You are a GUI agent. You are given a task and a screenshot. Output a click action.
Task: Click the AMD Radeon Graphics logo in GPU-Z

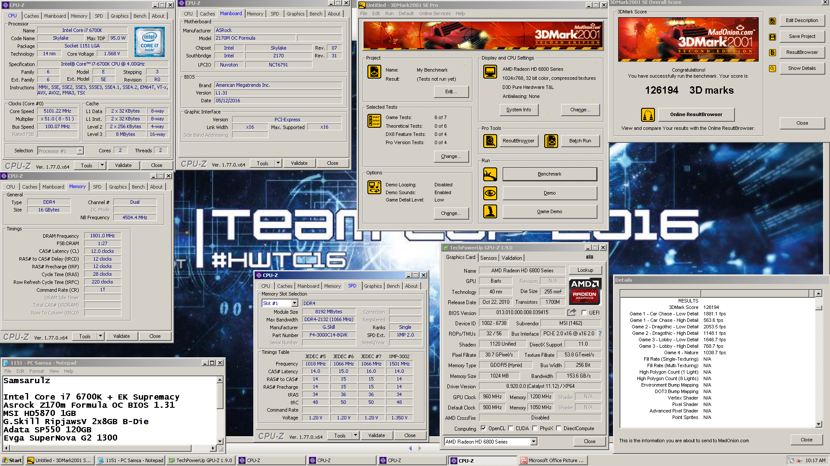click(584, 291)
